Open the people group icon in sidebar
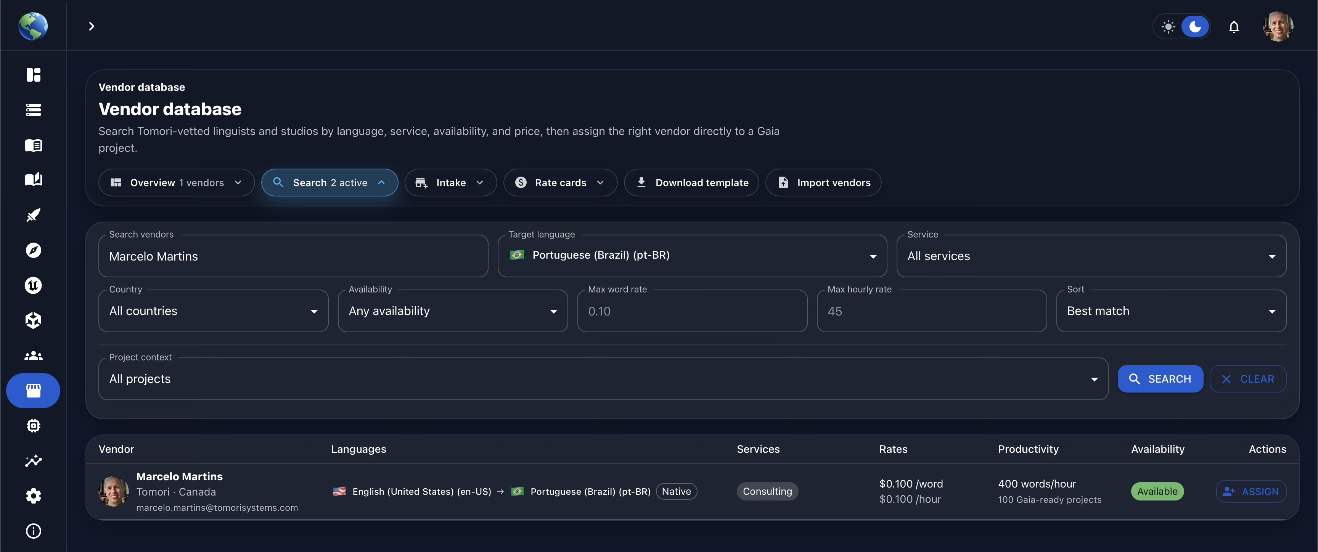1318x552 pixels. [33, 356]
